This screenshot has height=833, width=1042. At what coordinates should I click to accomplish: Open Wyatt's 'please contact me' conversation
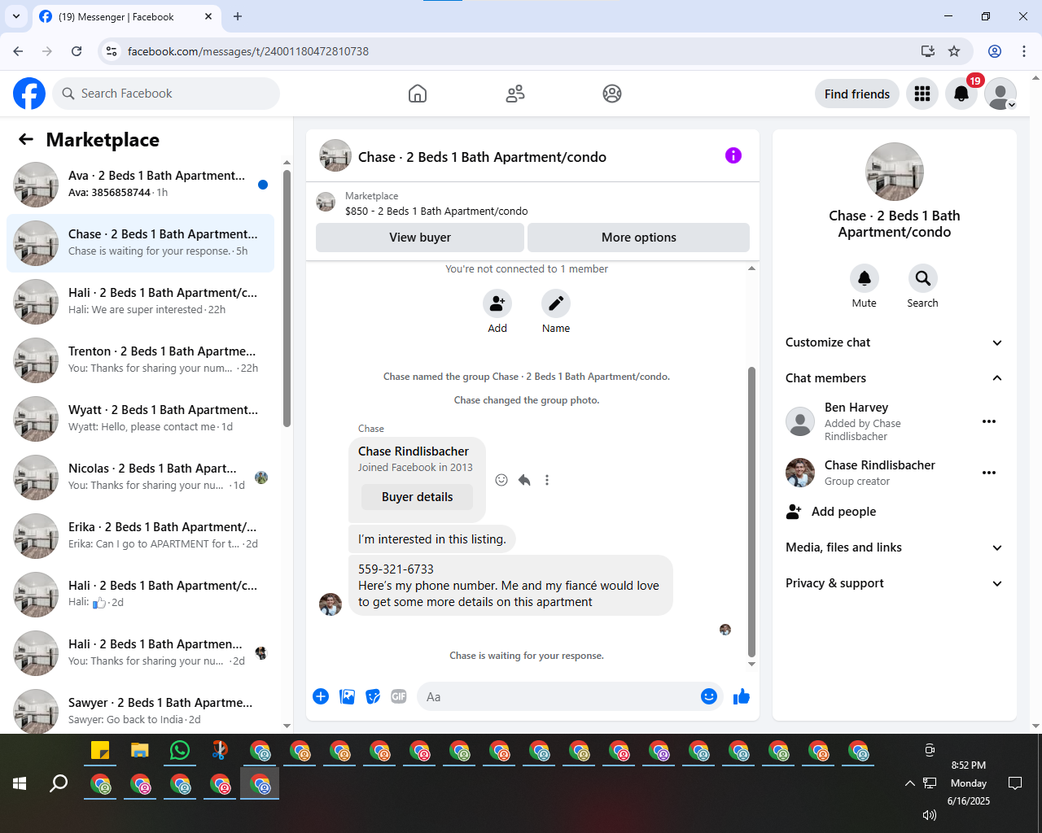pyautogui.click(x=140, y=419)
